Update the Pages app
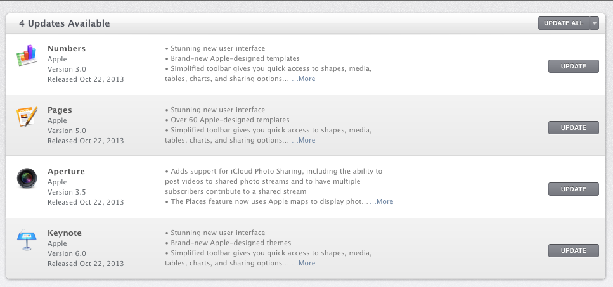 pos(573,128)
